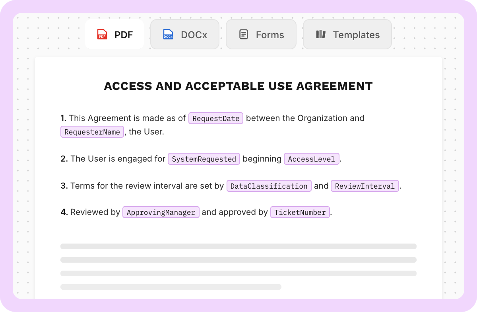Viewport: 477px width, 312px height.
Task: Click the text ", the User."
Action: (144, 132)
